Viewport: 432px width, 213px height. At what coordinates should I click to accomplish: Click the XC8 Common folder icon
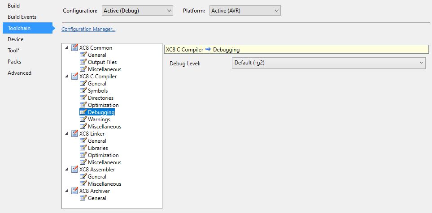[x=74, y=48]
